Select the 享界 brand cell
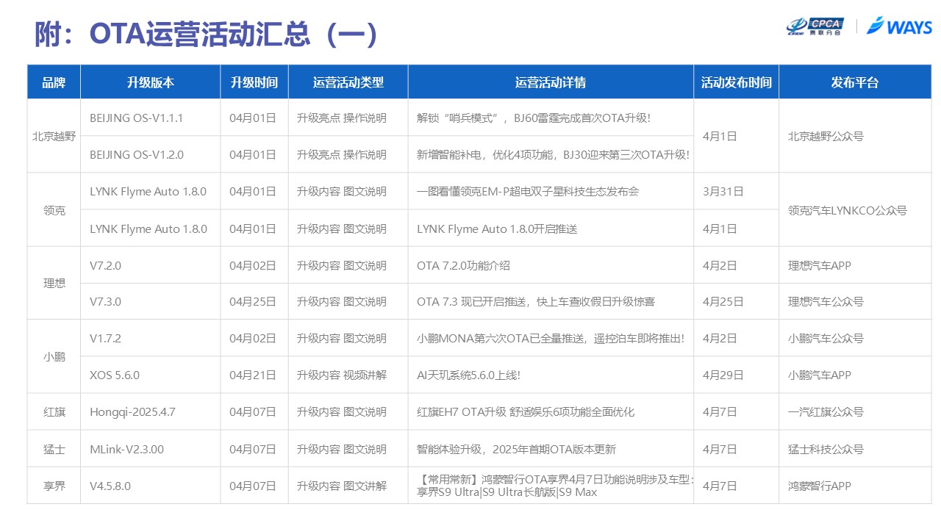 tap(54, 486)
